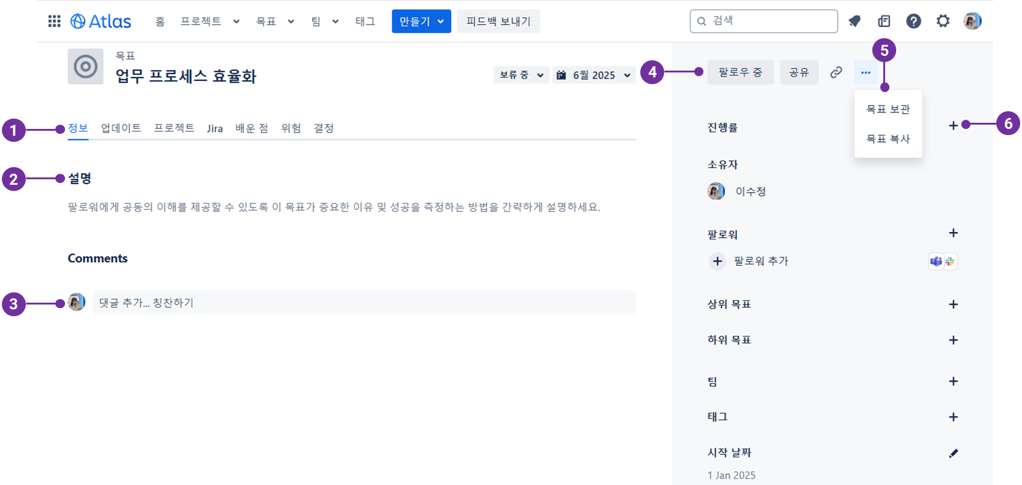Viewport: 1022px width, 485px height.
Task: Open the Jira tab
Action: tap(215, 128)
